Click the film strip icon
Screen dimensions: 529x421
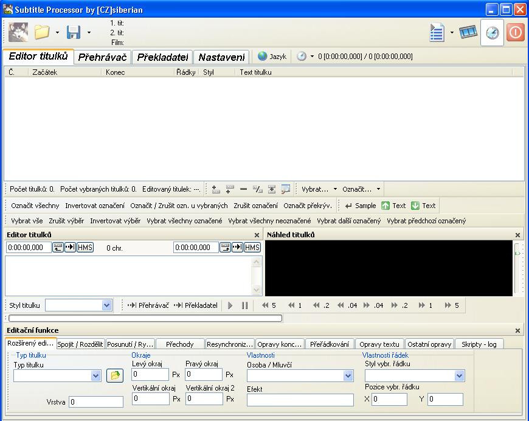tap(468, 32)
